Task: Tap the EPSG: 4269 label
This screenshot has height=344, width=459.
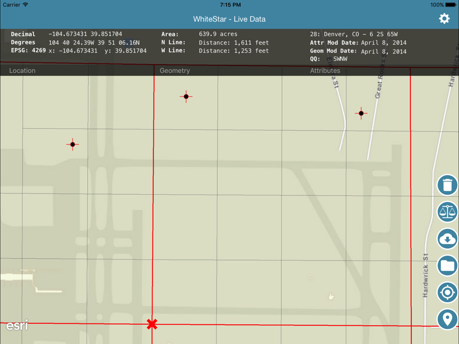Action: point(28,50)
